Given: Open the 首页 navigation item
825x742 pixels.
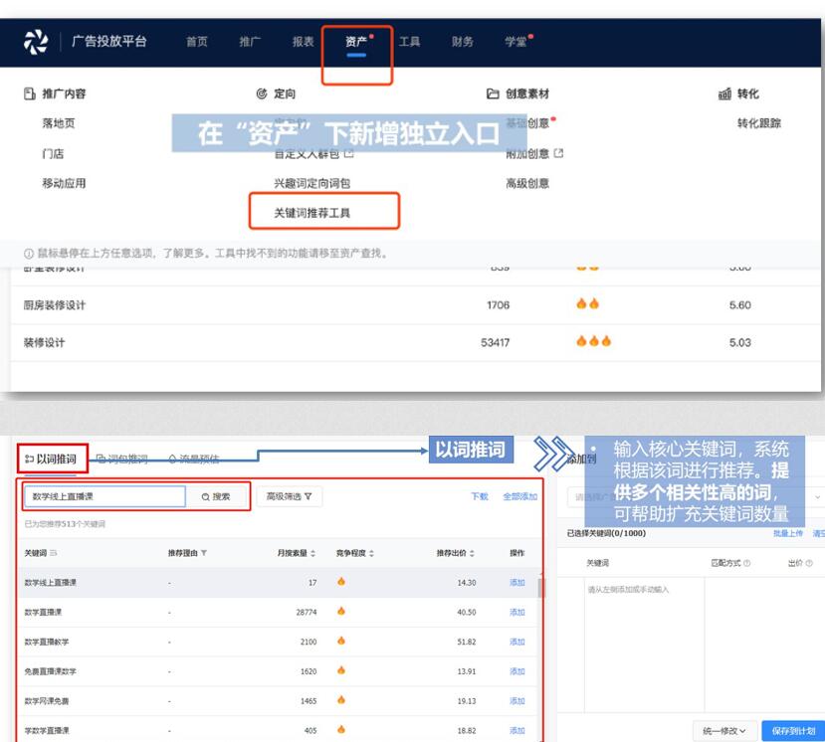Looking at the screenshot, I should coord(197,42).
